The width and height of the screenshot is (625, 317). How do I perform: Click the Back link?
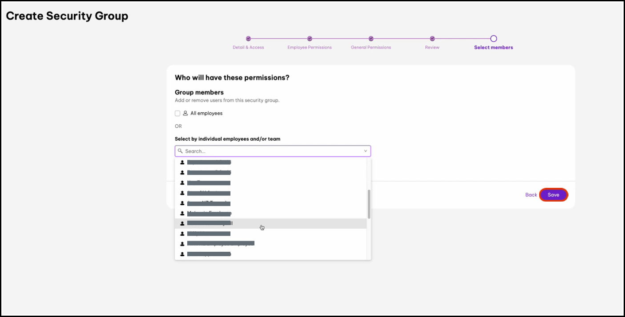pyautogui.click(x=531, y=195)
